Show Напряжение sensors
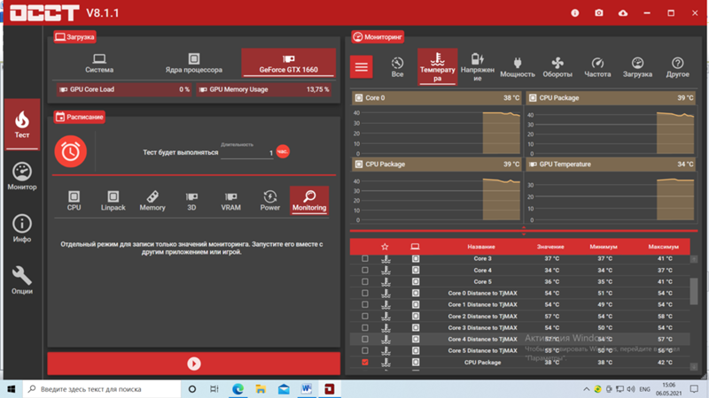This screenshot has width=709, height=398. [x=478, y=67]
